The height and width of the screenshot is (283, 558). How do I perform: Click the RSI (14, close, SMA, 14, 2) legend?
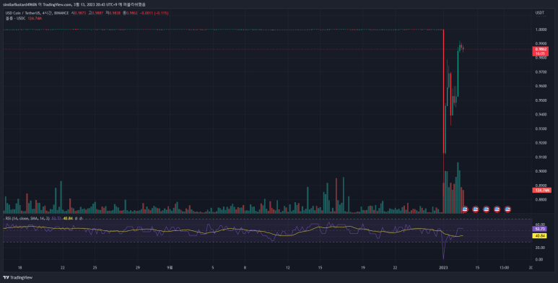tap(27, 218)
